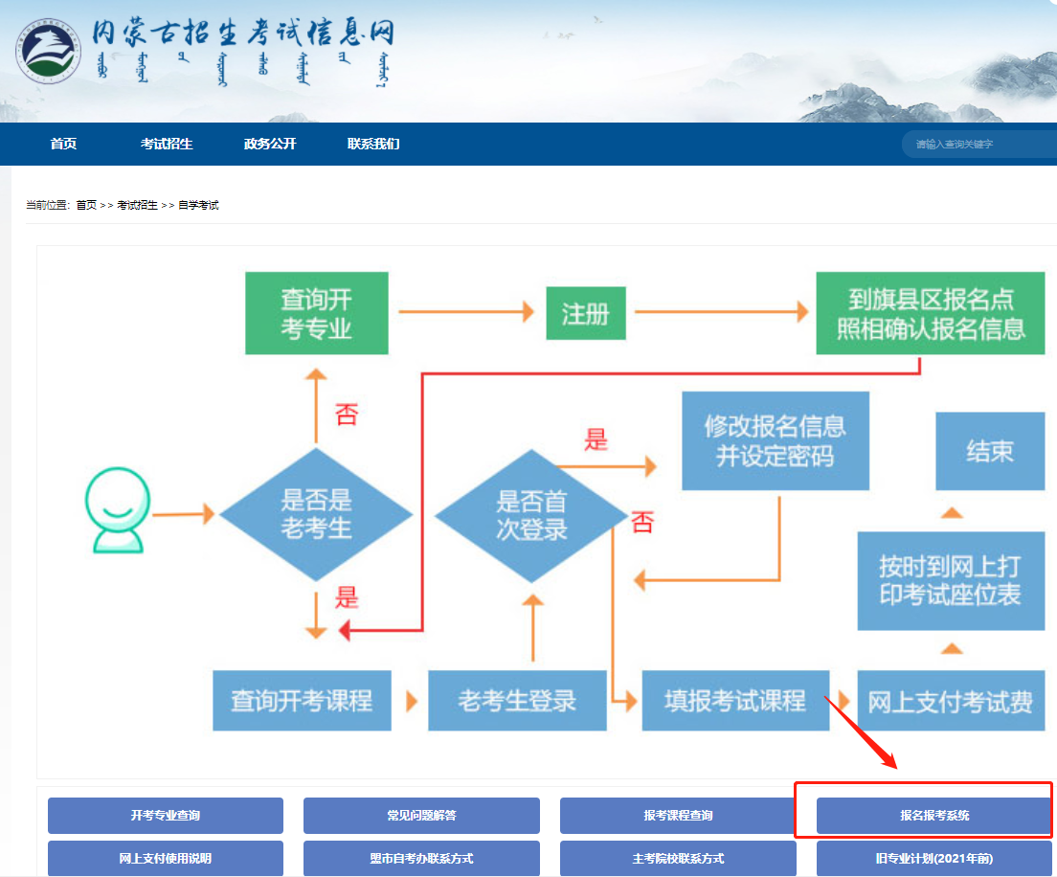Viewport: 1057px width, 877px height.
Task: Click the 自学考试 breadcrumb link
Action: click(198, 206)
